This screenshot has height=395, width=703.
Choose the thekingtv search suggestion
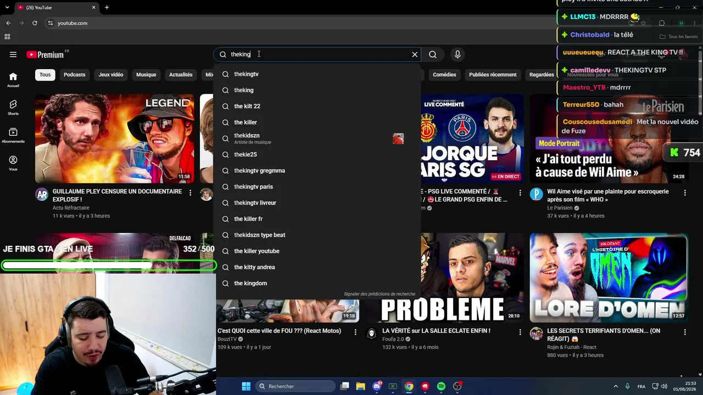coord(317,74)
